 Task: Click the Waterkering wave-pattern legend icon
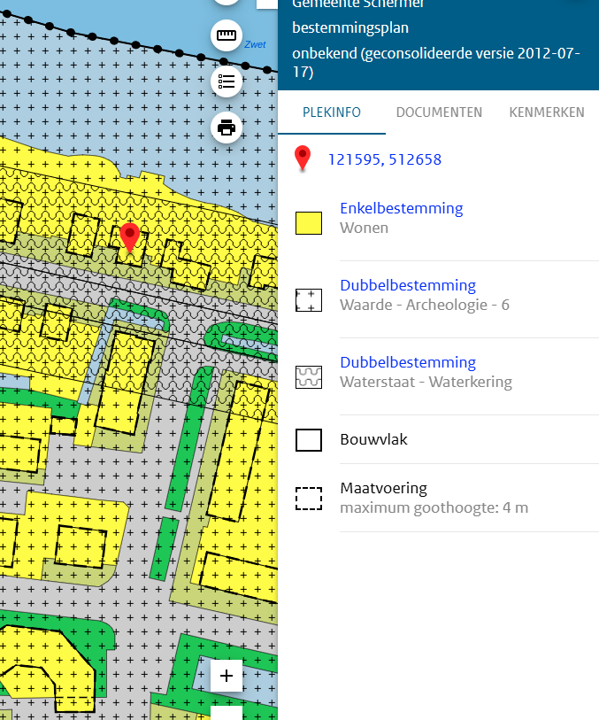point(308,376)
